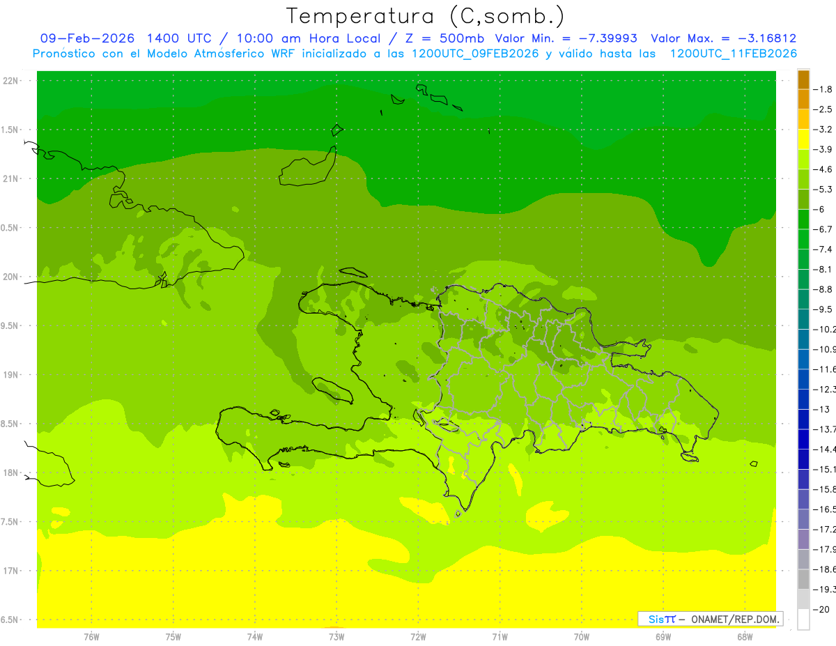Select the '72W' longitude label
The image size is (836, 646).
[418, 637]
